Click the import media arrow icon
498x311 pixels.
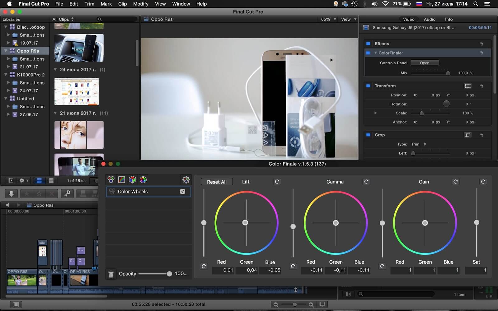(11, 194)
